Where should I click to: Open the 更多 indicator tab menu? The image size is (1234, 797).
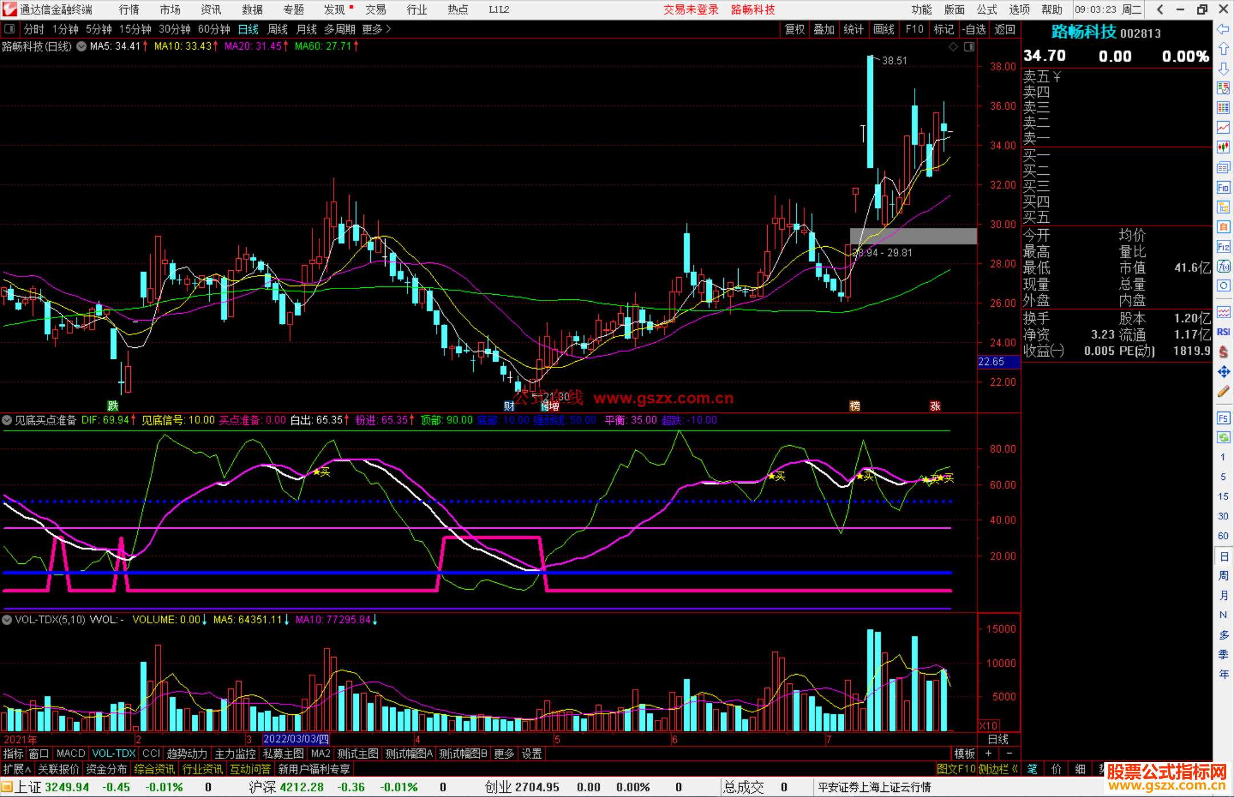coord(503,754)
